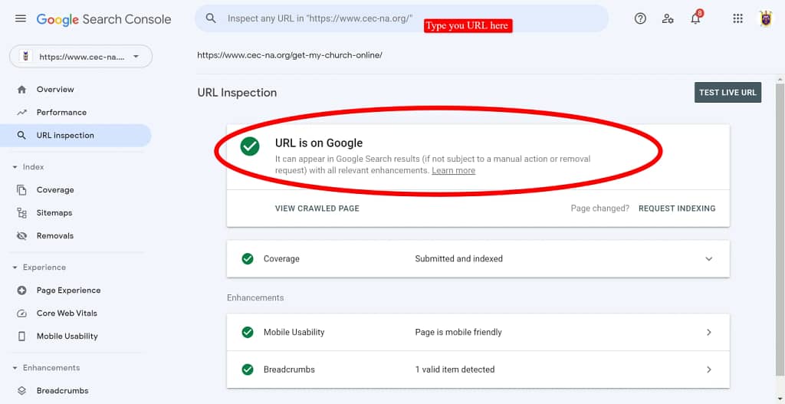Click the Mobile Usability phone icon
Image resolution: width=785 pixels, height=404 pixels.
(21, 337)
